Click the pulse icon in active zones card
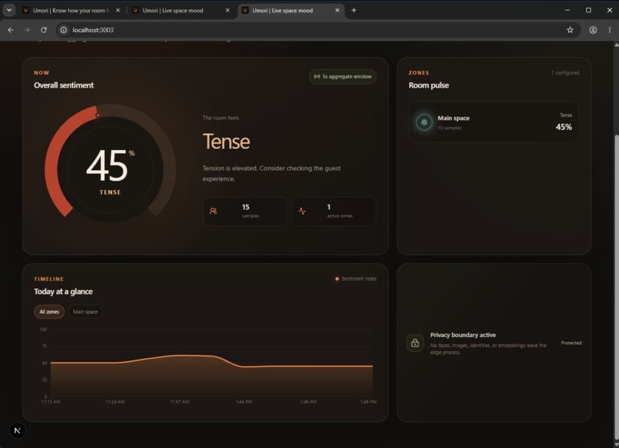Screen dimensions: 619x448 coord(302,211)
